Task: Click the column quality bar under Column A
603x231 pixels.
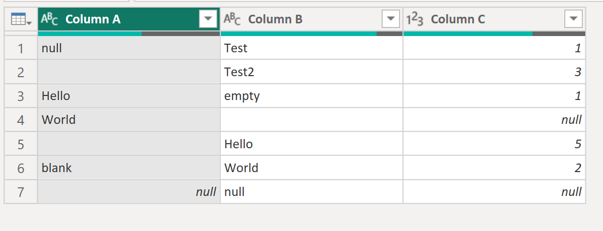Action: coord(129,34)
